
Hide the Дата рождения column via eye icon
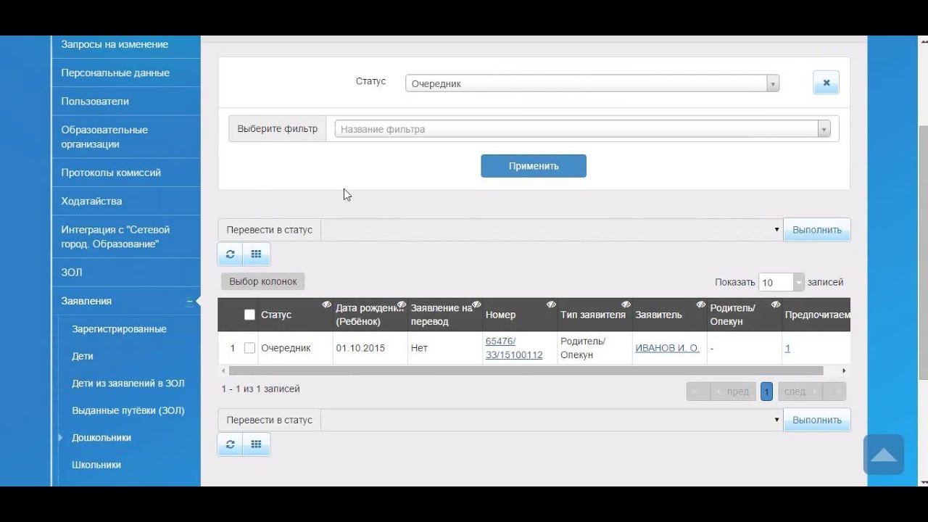tap(401, 304)
